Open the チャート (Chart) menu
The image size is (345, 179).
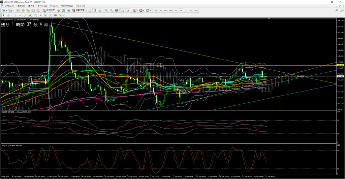point(42,6)
